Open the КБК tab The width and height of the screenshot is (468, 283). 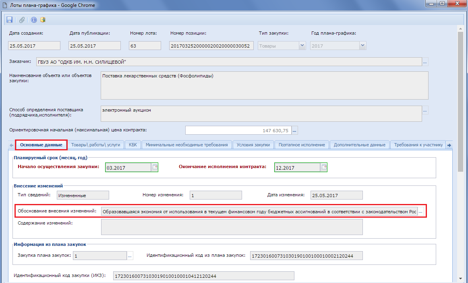pyautogui.click(x=133, y=145)
